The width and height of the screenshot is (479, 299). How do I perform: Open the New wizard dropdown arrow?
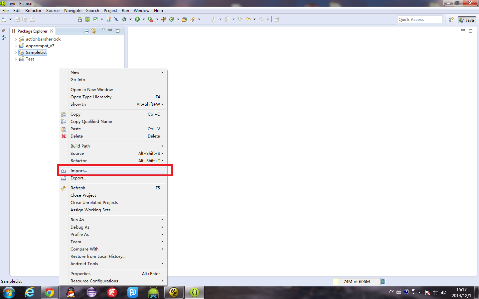(x=10, y=19)
